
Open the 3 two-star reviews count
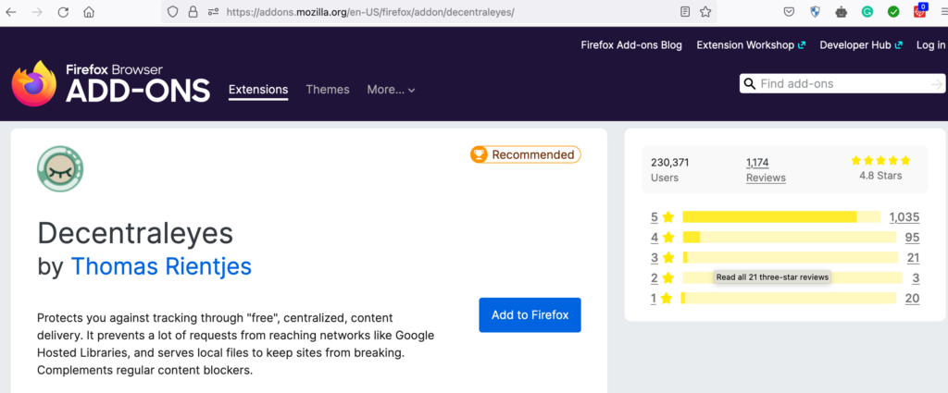pyautogui.click(x=916, y=278)
